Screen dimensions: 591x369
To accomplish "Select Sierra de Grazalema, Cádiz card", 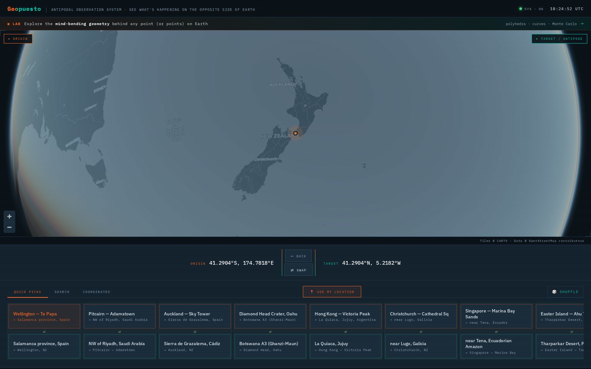I will click(195, 346).
